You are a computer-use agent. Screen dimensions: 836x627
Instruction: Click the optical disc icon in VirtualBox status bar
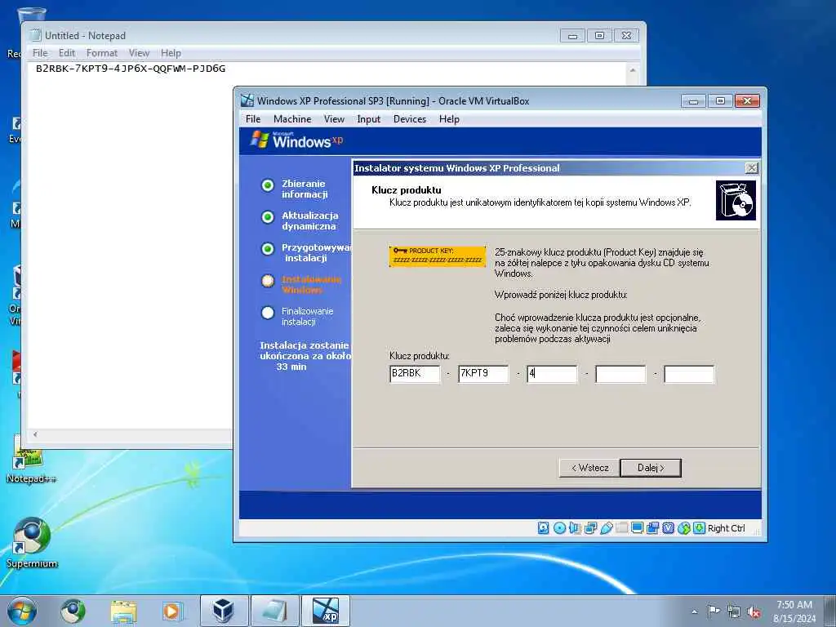(x=559, y=528)
